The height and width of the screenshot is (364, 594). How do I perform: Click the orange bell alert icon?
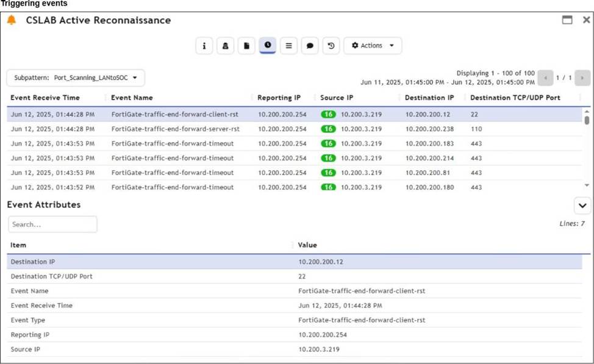pos(12,20)
